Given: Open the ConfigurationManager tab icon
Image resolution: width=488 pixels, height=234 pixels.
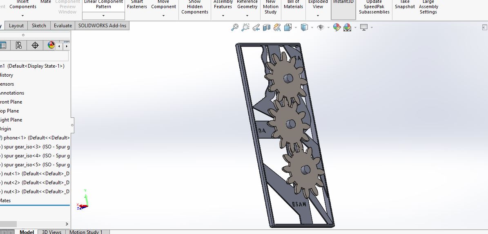Looking at the screenshot, I should [x=18, y=45].
